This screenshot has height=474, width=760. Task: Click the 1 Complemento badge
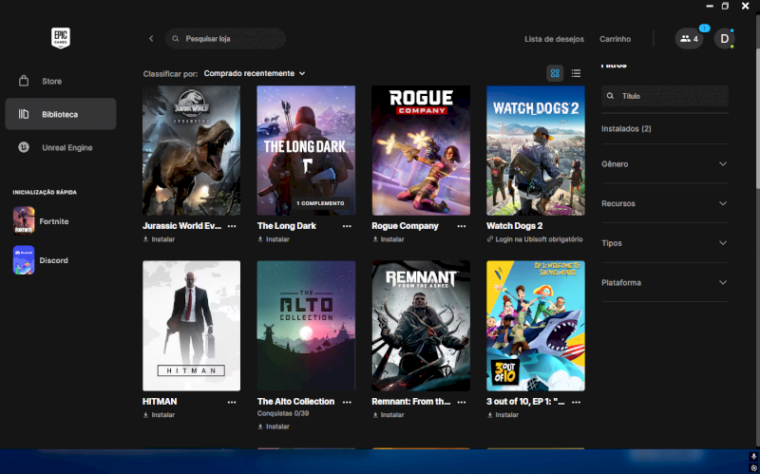pos(320,203)
